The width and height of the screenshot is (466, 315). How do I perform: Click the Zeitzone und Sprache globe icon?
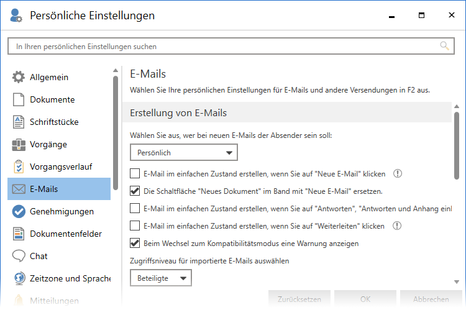click(19, 278)
